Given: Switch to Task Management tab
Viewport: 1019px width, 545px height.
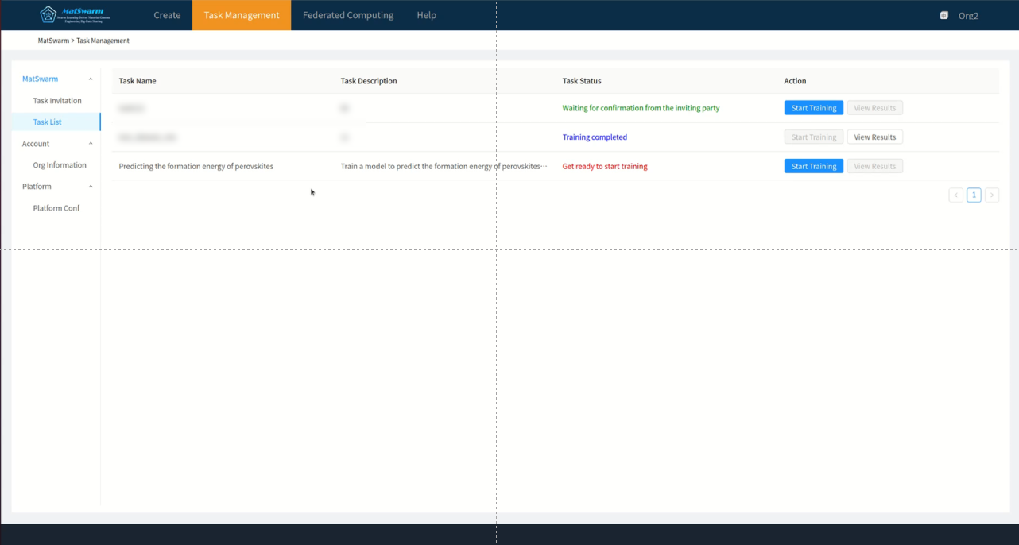Looking at the screenshot, I should (242, 15).
